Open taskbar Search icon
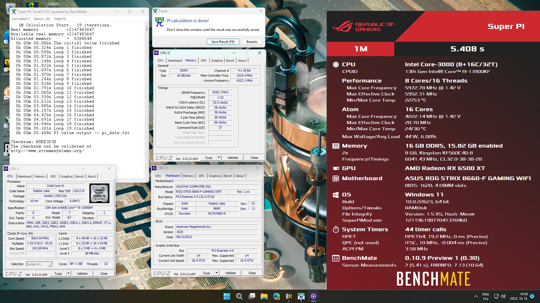The height and width of the screenshot is (303, 540). click(x=239, y=296)
